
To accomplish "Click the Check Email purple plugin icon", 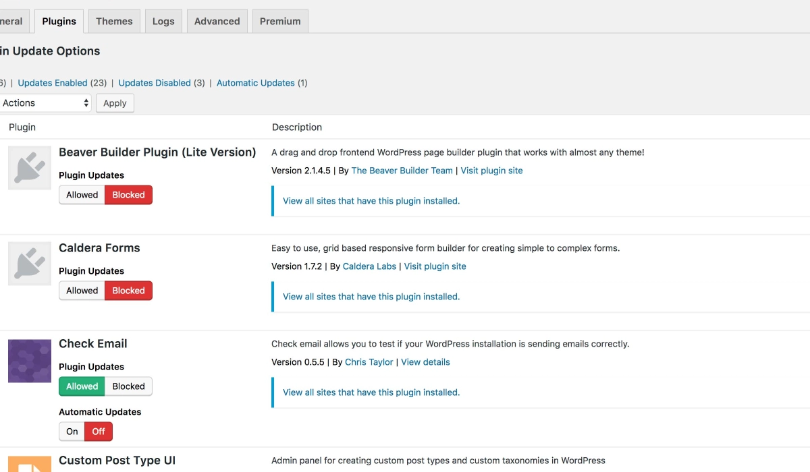I will tap(30, 361).
